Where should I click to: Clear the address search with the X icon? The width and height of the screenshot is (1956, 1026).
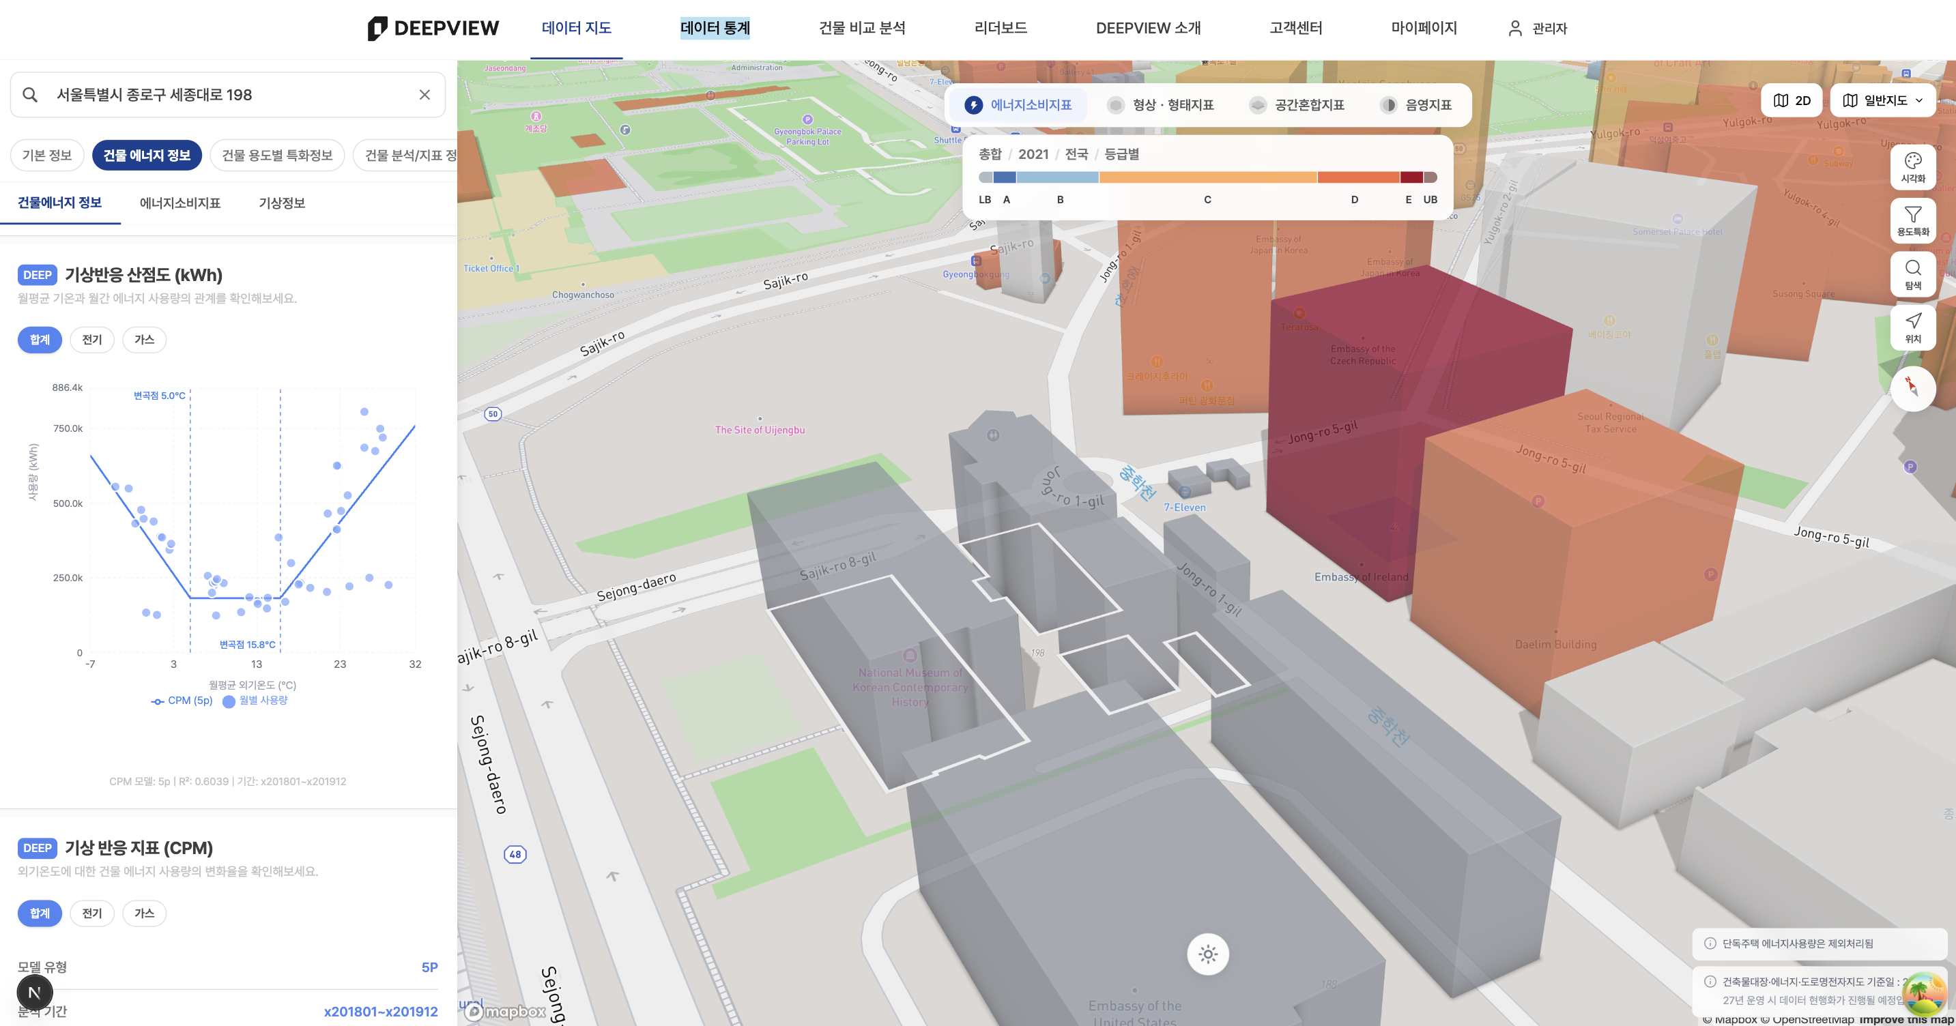click(x=425, y=95)
